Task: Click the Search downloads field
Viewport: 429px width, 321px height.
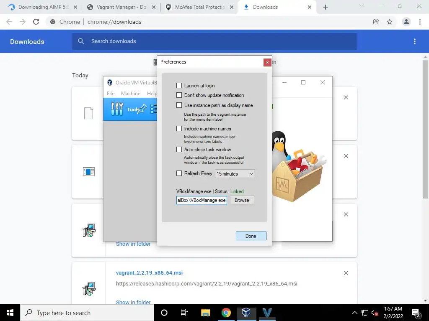Action: 214,41
